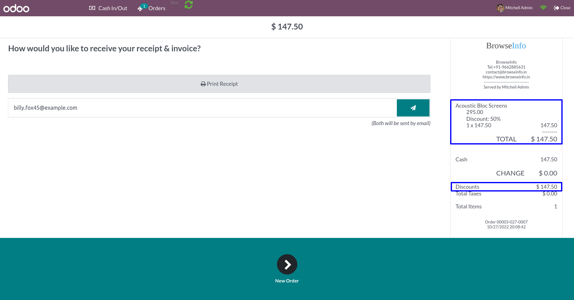The width and height of the screenshot is (574, 300).
Task: Click the odoo logo
Action: click(x=16, y=8)
